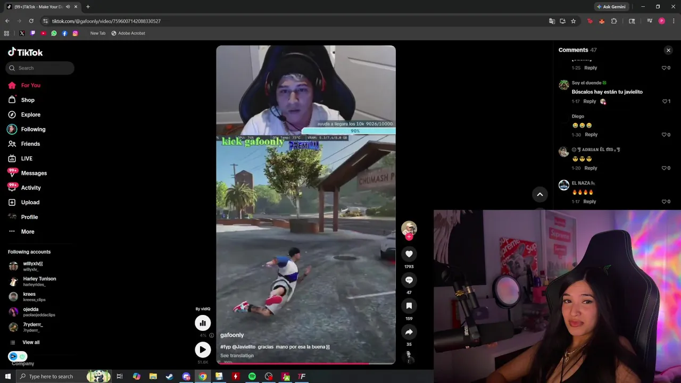Like the EL NAZA comment

(x=665, y=202)
